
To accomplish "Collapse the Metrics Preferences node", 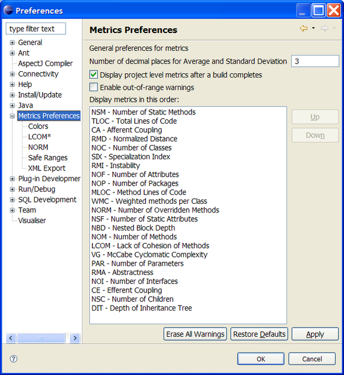I will coord(12,116).
